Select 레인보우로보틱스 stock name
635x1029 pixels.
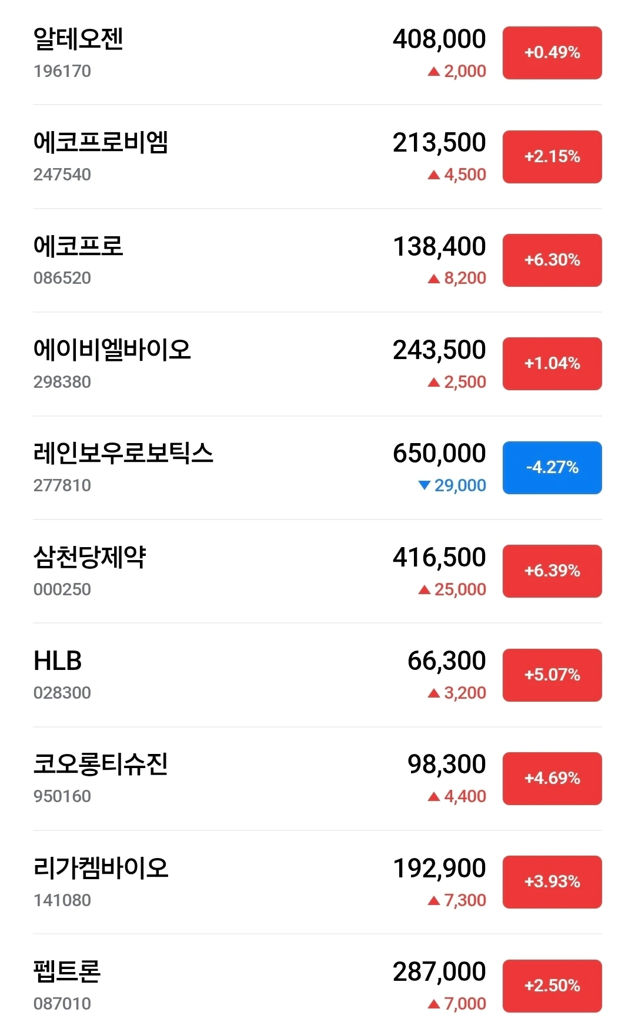click(x=123, y=453)
